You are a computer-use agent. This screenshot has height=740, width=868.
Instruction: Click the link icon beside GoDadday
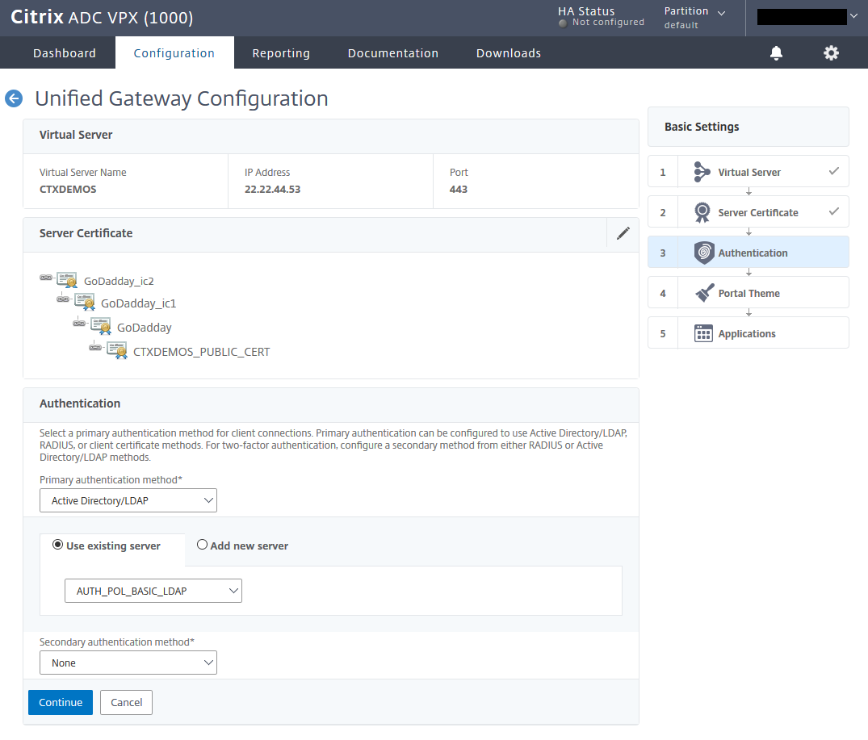pos(79,323)
